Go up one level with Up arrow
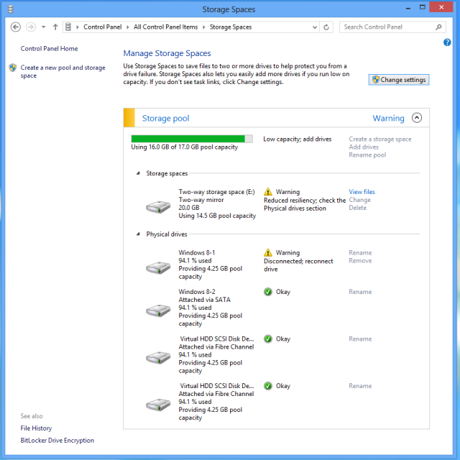This screenshot has height=460, width=460. (x=55, y=27)
